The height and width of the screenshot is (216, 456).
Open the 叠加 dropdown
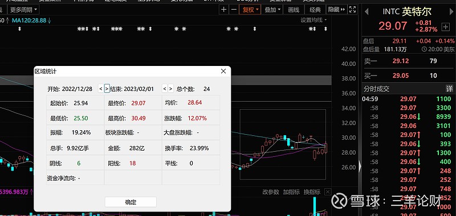(x=272, y=10)
